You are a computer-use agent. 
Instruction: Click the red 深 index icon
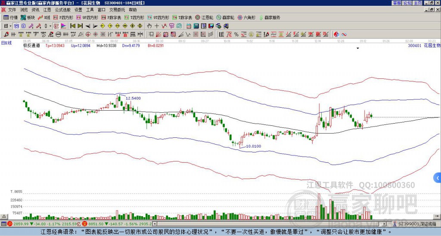[84, 224]
